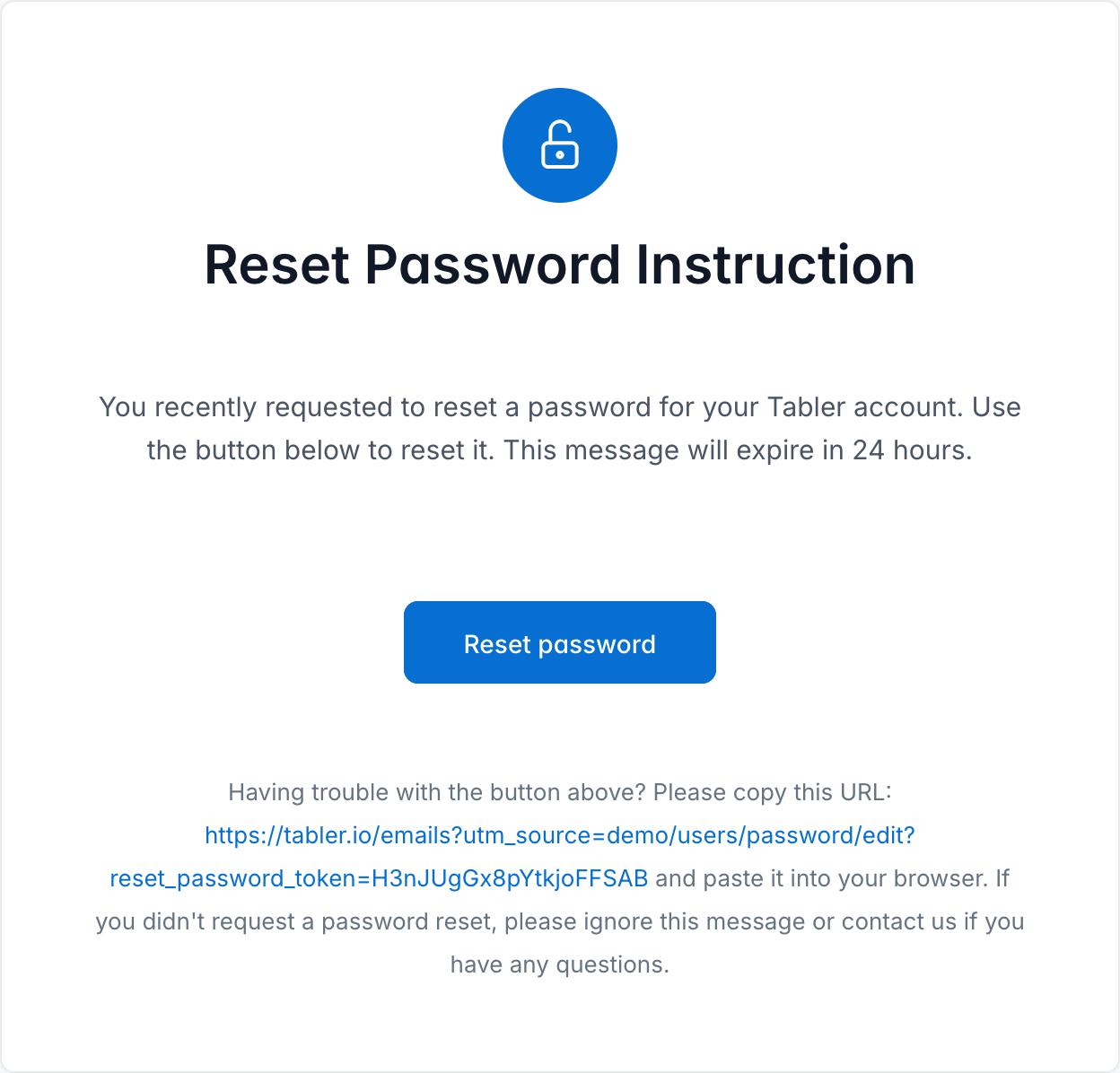Viewport: 1120px width, 1073px height.
Task: Click the word "Reset" in the heading
Action: click(276, 265)
